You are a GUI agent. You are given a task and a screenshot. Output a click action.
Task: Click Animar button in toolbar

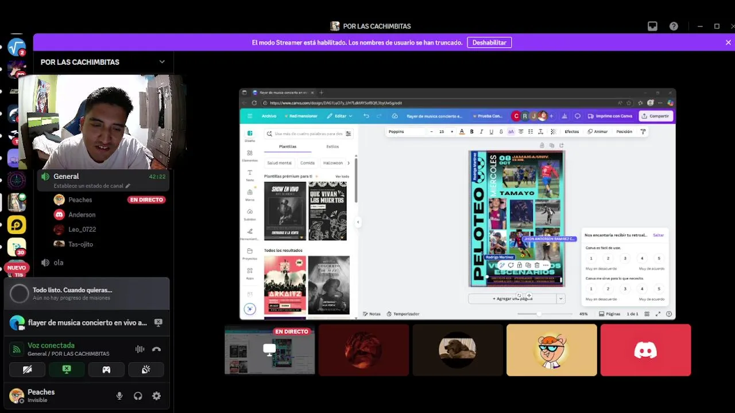click(598, 131)
